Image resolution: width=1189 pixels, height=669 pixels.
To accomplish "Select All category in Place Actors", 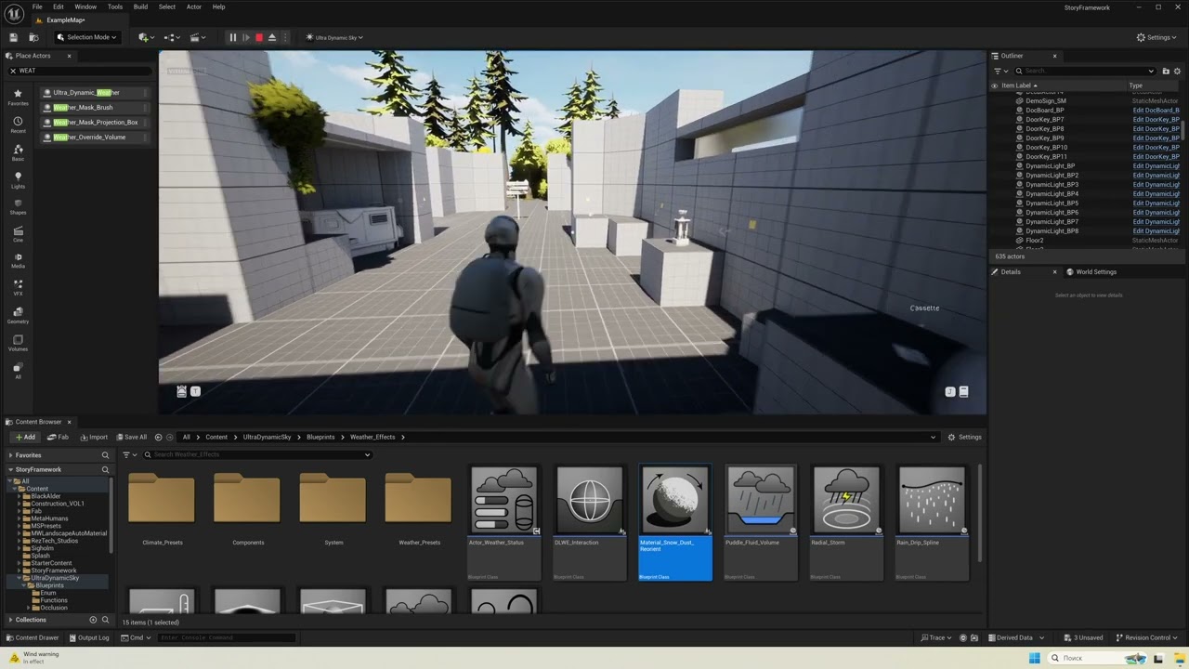I will [18, 370].
